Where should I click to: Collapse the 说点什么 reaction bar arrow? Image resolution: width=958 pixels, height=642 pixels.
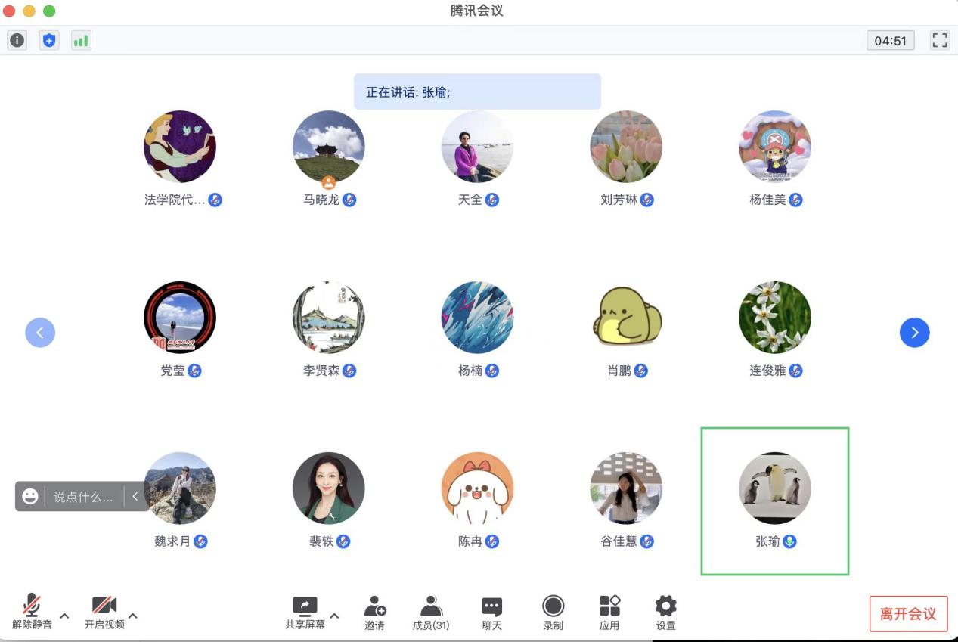click(x=135, y=497)
